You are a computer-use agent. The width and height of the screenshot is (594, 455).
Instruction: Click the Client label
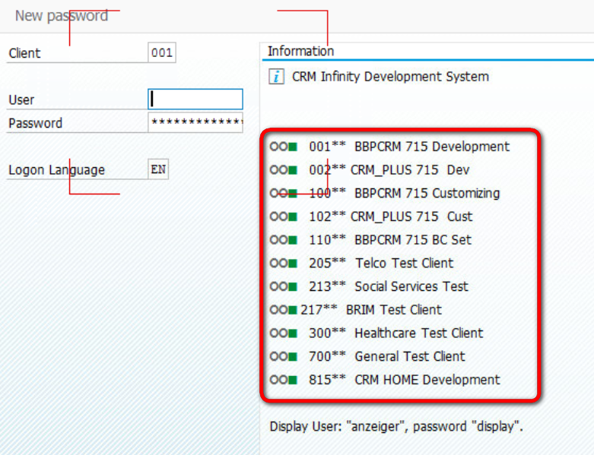coord(24,53)
